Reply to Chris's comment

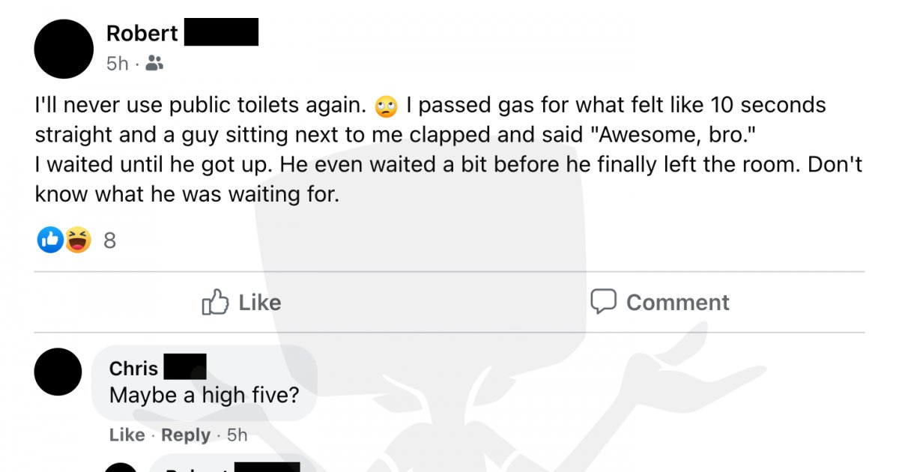click(x=185, y=435)
